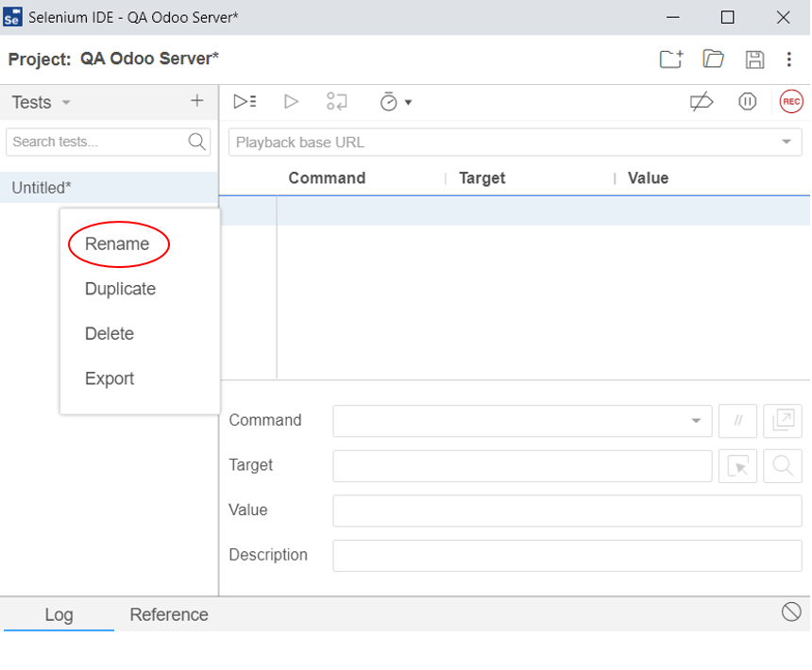Choose Rename from the context menu

[117, 243]
